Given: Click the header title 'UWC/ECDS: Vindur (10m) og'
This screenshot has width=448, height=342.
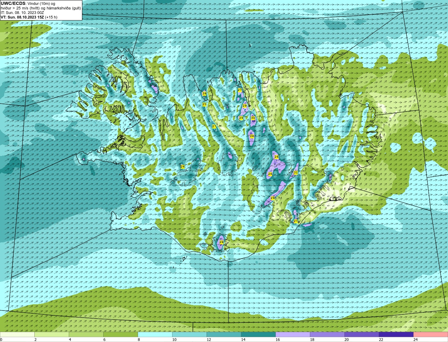Looking at the screenshot, I should [28, 3].
